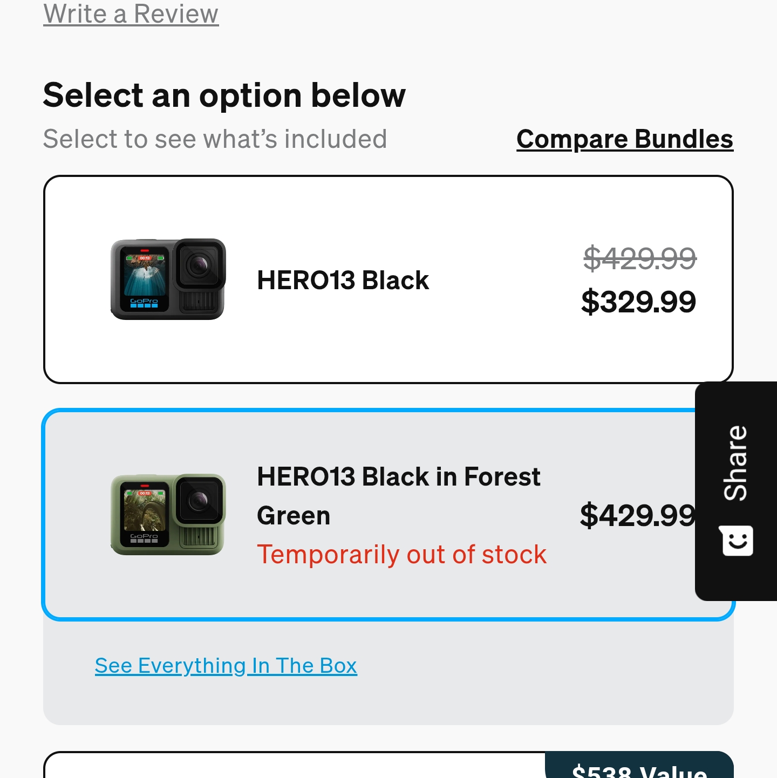
Task: Click the Temporarily out of stock notice
Action: pyautogui.click(x=401, y=555)
